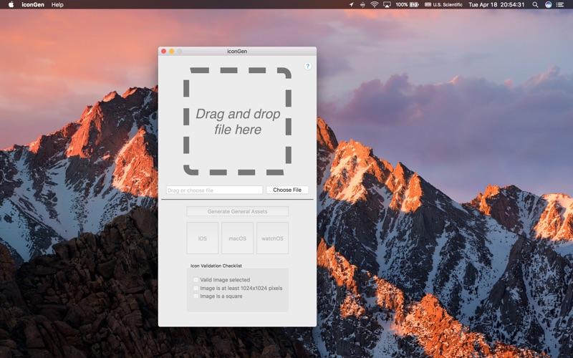The width and height of the screenshot is (573, 358).
Task: Open Siri from the menu bar
Action: click(549, 4)
